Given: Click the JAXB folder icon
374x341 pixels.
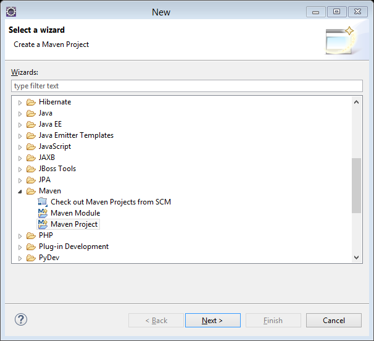Looking at the screenshot, I should tap(31, 158).
